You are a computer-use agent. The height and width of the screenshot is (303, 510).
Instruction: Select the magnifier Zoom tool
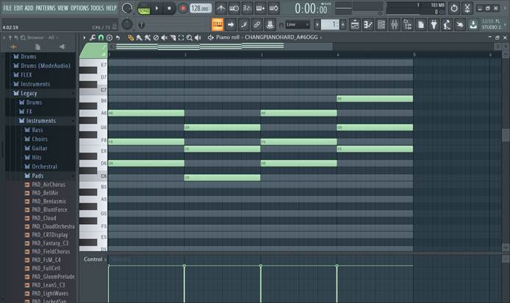(189, 38)
